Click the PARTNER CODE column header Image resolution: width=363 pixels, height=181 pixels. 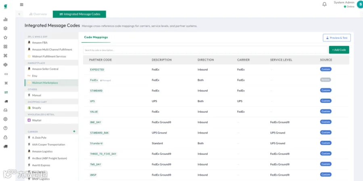(x=100, y=60)
